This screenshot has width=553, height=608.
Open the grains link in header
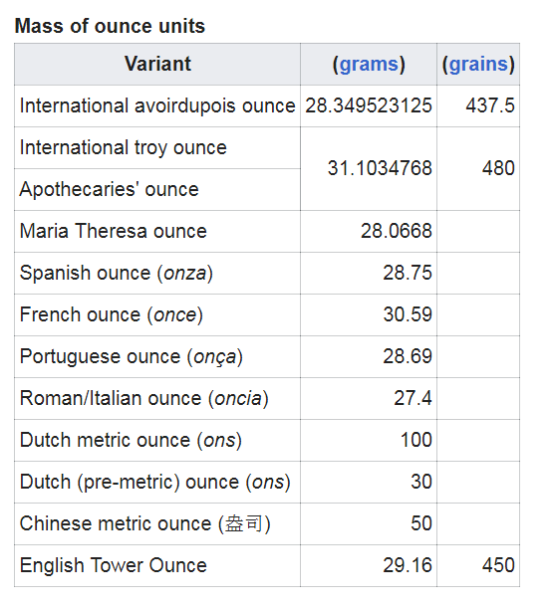pos(478,65)
